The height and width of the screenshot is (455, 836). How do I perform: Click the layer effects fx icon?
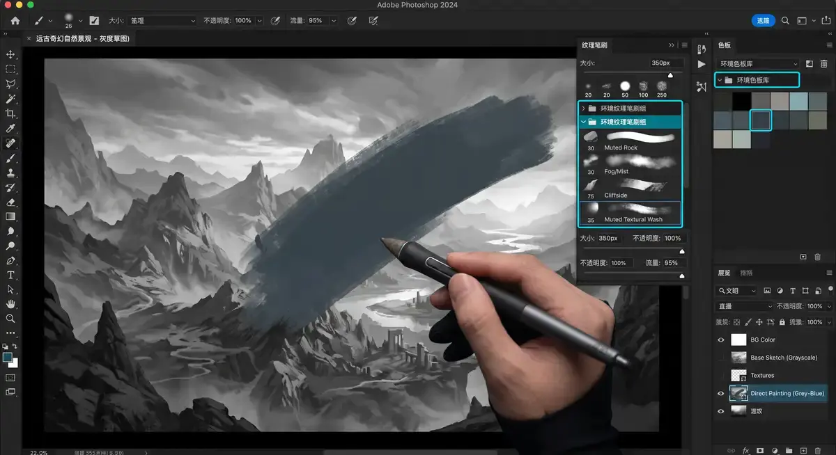click(x=745, y=451)
